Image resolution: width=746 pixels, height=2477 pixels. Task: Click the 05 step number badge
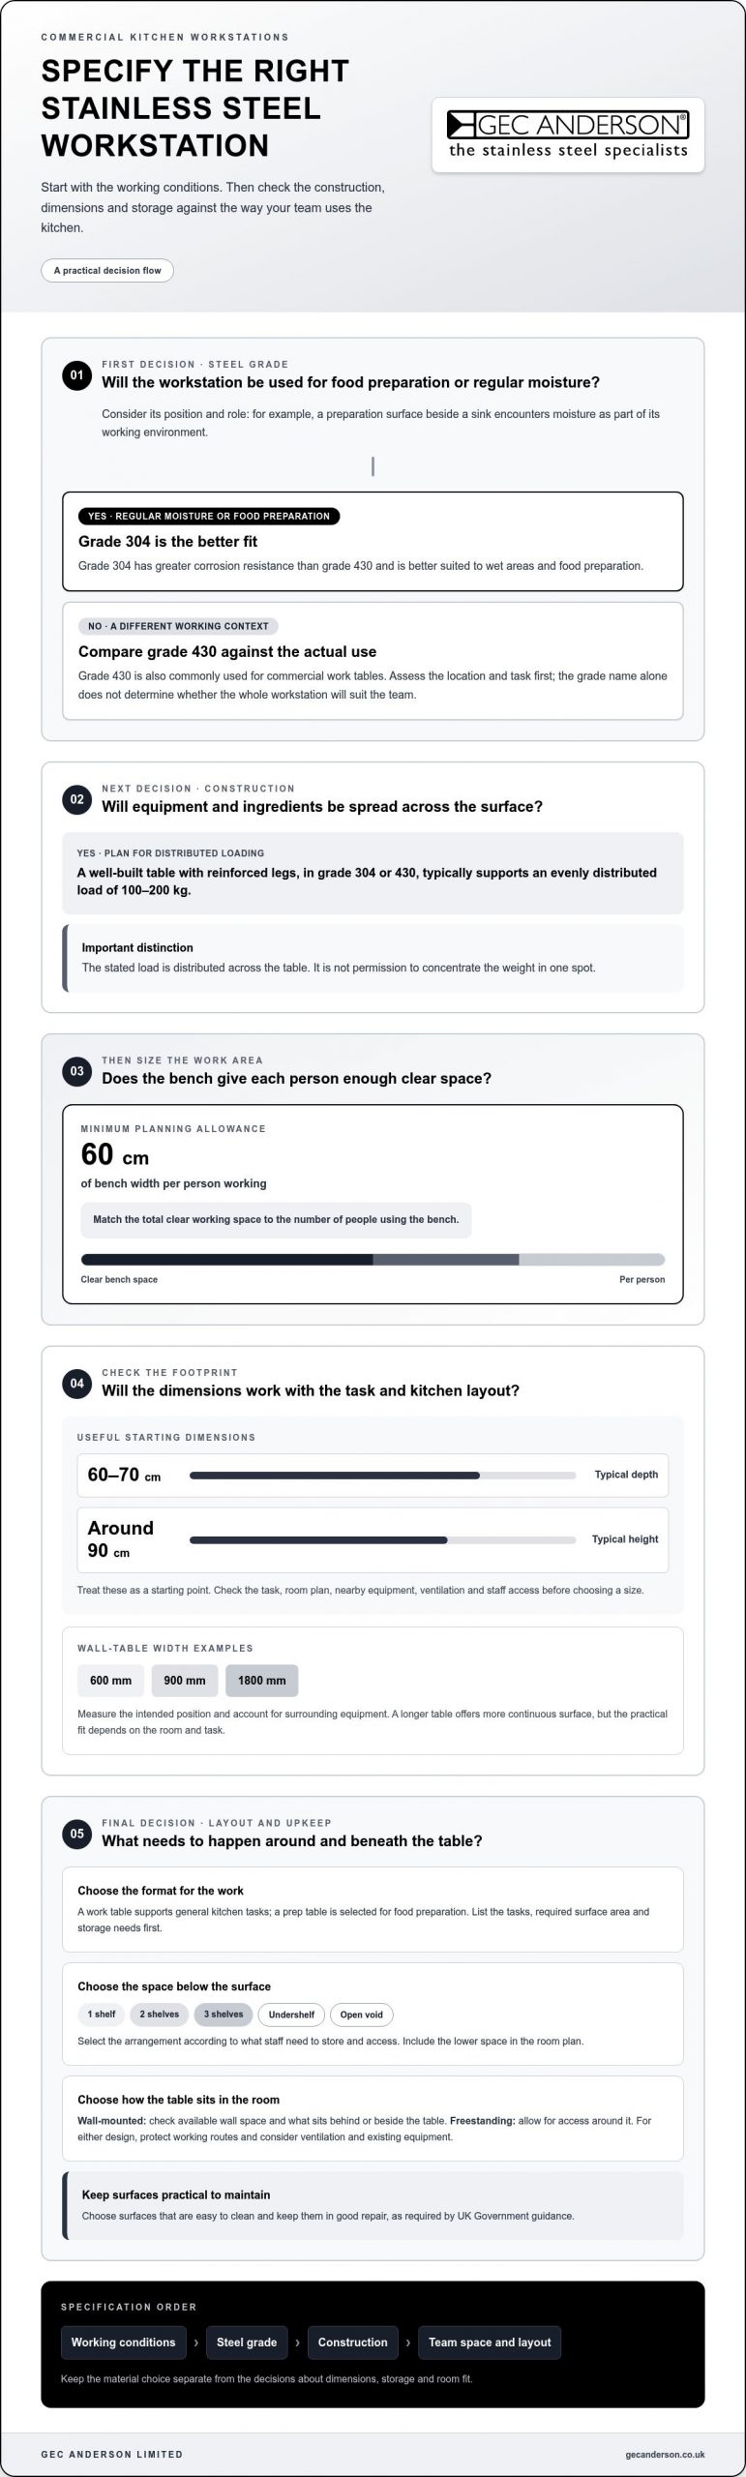pyautogui.click(x=76, y=1834)
